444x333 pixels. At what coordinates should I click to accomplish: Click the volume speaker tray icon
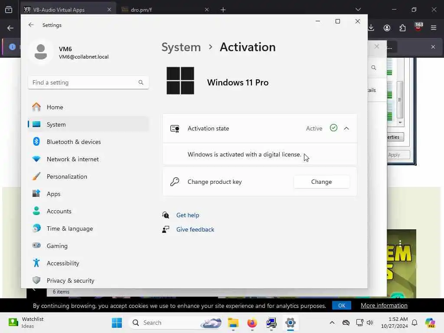tap(370, 323)
